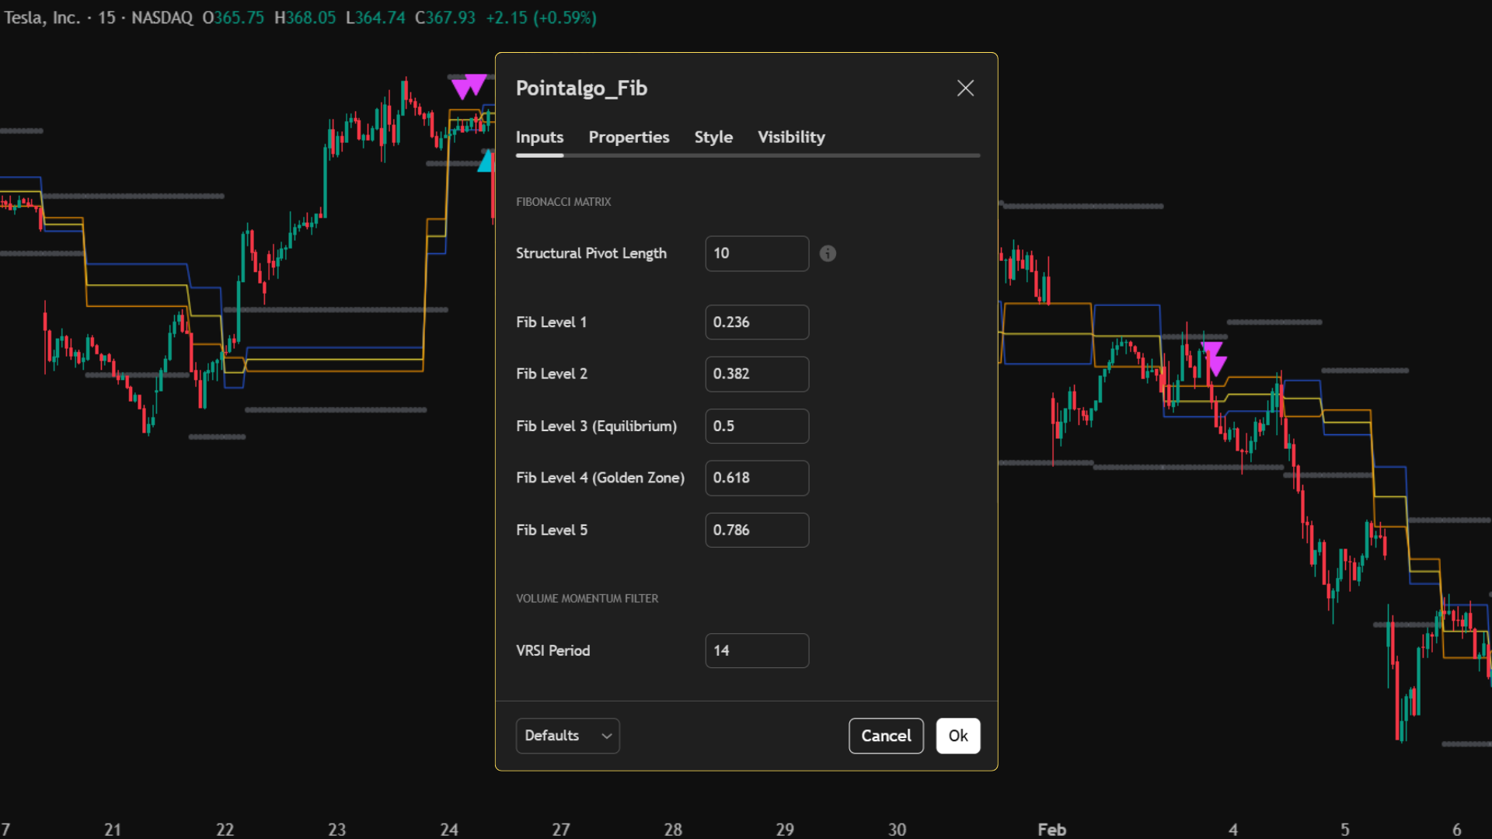
Task: Click the info icon beside Structural Pivot Length
Action: (828, 253)
